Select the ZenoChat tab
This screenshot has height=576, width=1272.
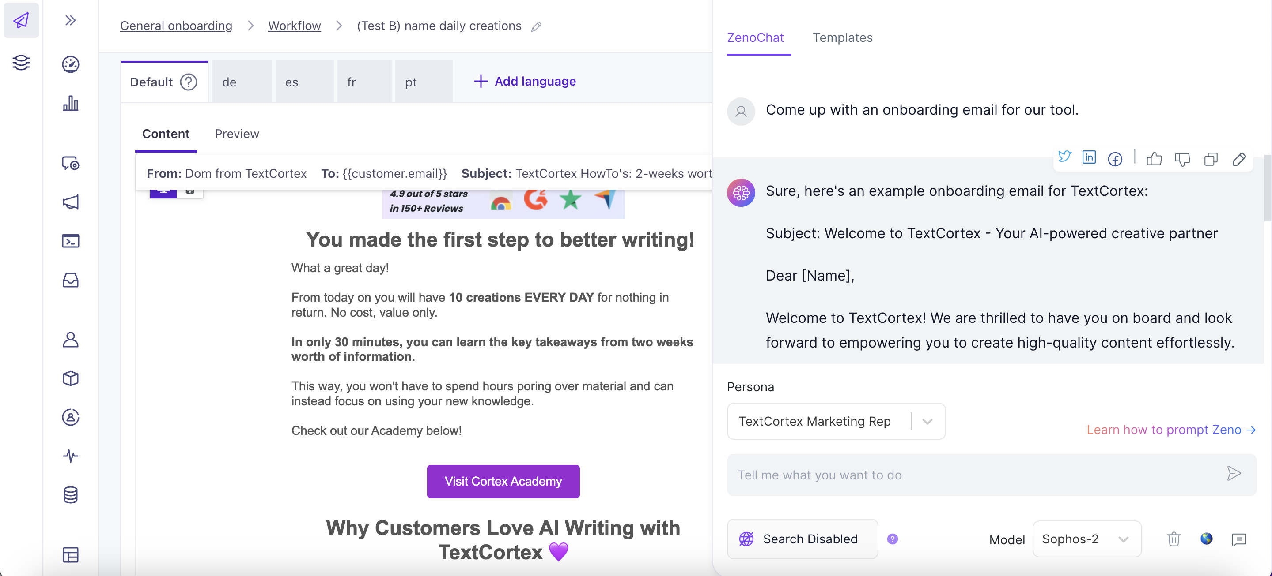756,37
